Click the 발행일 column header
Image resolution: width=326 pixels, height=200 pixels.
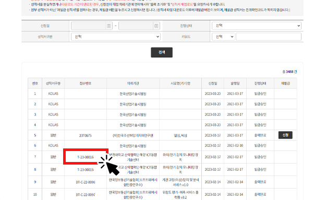coord(235,83)
